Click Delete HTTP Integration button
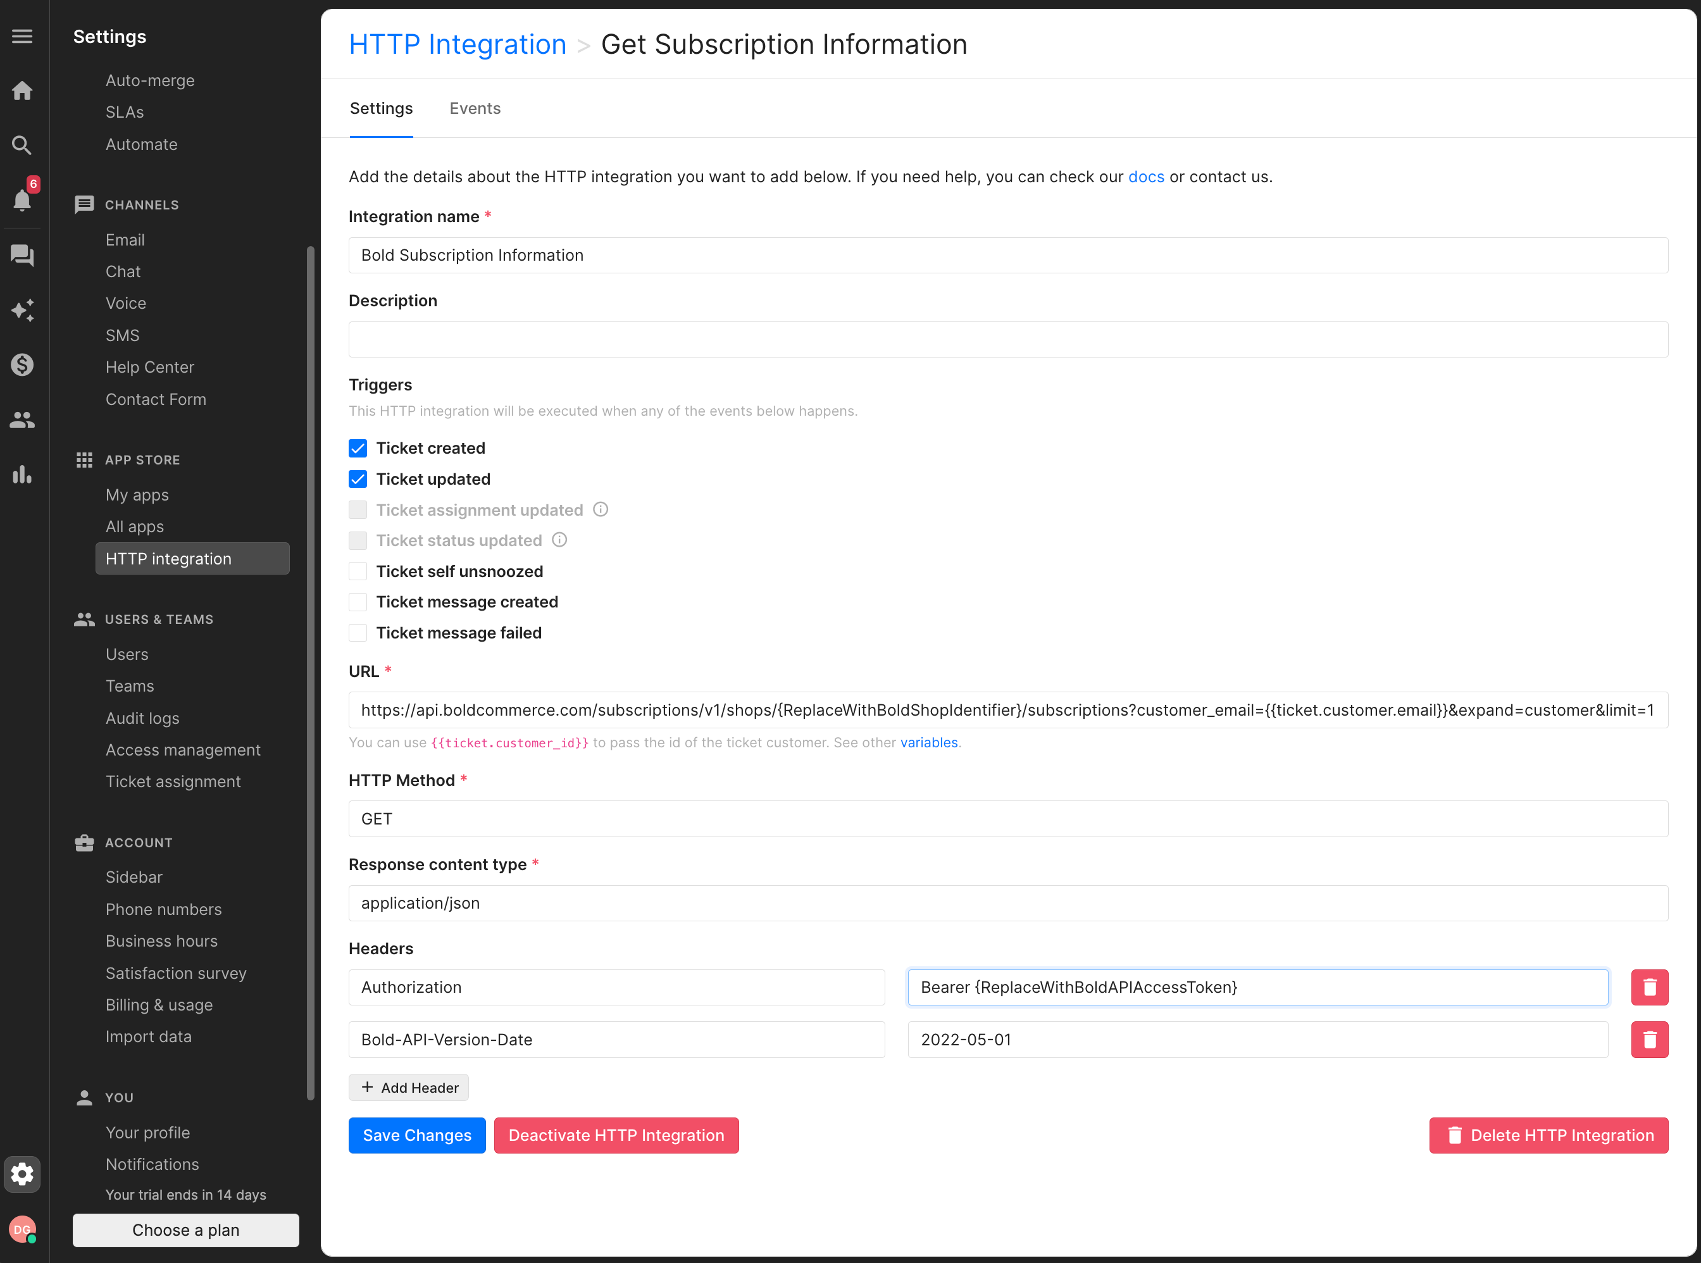Viewport: 1701px width, 1263px height. point(1548,1135)
